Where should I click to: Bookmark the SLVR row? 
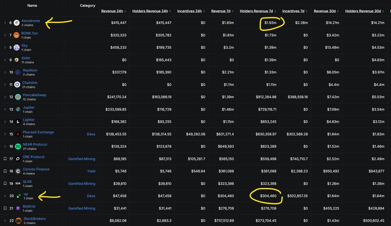5,183
